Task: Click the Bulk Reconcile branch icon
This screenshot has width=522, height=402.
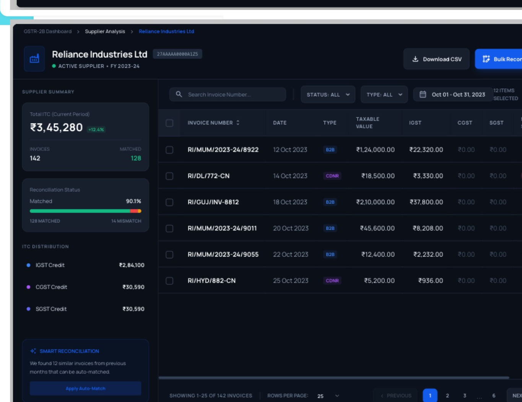Action: coord(486,59)
